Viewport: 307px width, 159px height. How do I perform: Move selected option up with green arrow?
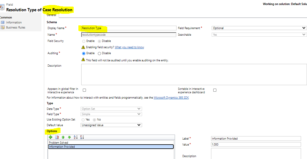click(x=63, y=137)
